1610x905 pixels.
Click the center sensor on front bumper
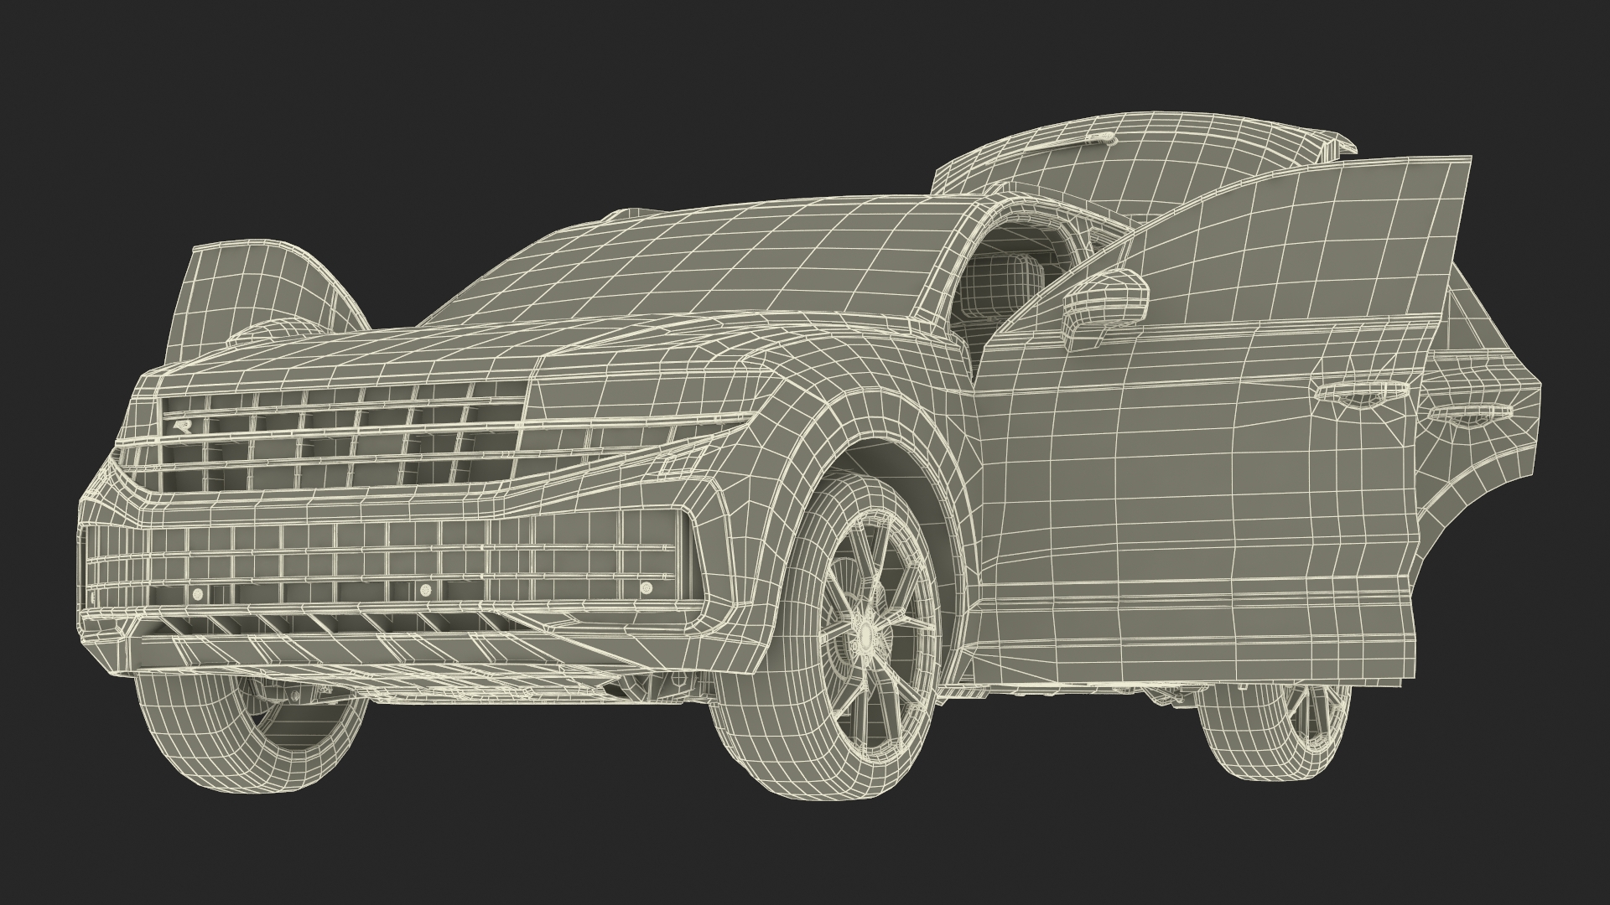(x=426, y=590)
